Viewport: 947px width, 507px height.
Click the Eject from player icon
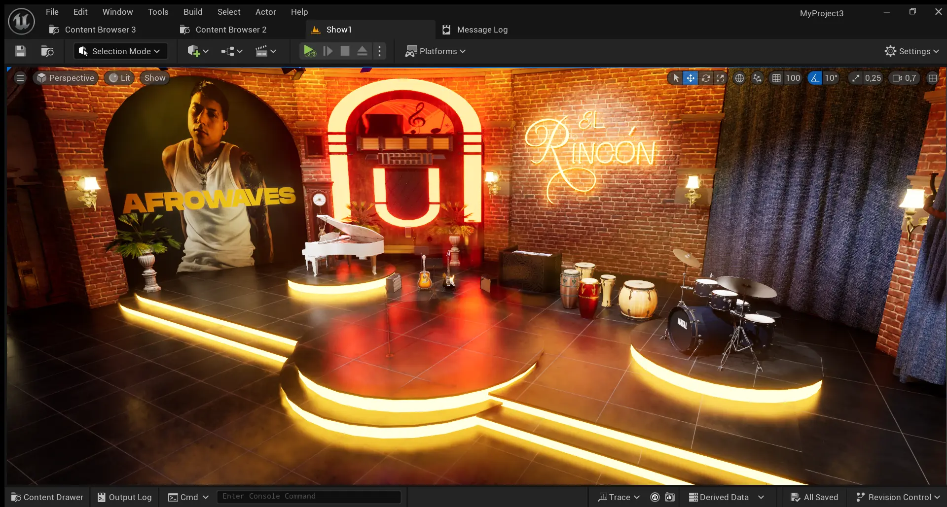(362, 51)
